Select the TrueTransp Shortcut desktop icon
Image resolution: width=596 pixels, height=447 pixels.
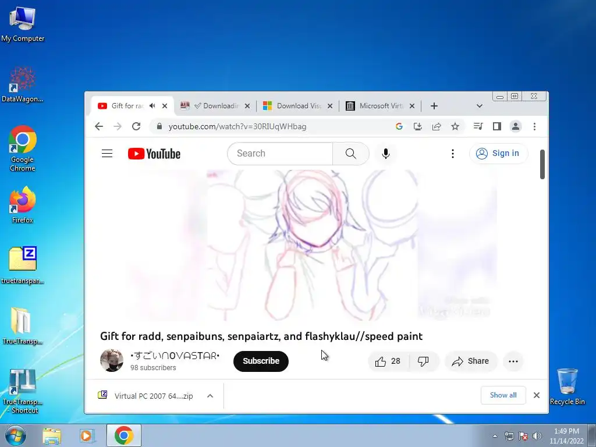(x=23, y=392)
